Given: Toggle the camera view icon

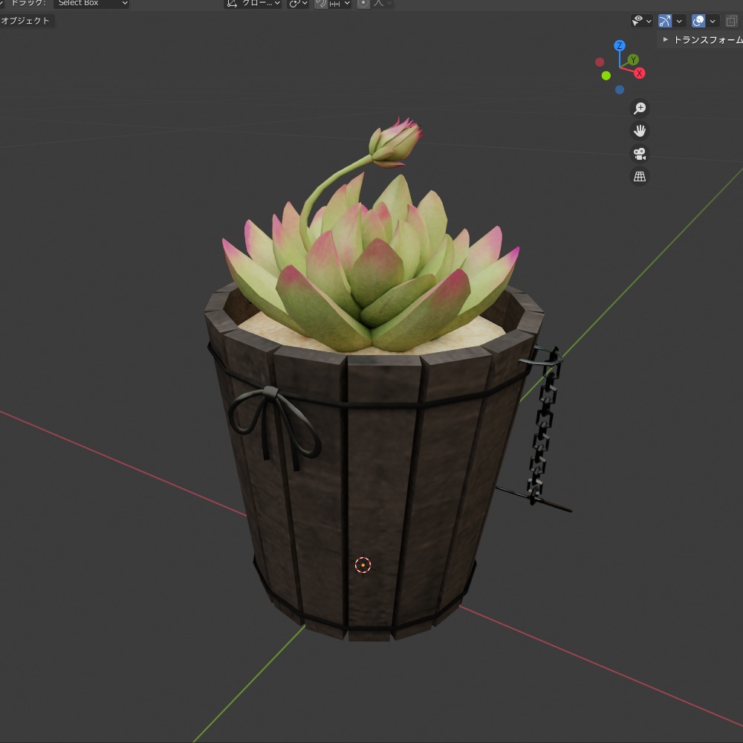Looking at the screenshot, I should pyautogui.click(x=639, y=154).
